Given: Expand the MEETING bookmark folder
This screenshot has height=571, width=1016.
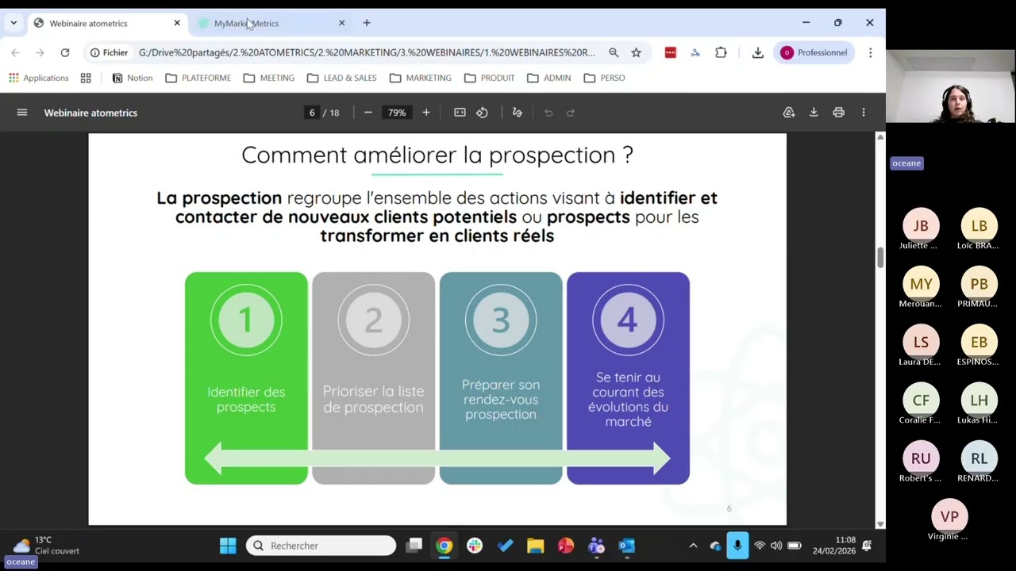Looking at the screenshot, I should (269, 78).
